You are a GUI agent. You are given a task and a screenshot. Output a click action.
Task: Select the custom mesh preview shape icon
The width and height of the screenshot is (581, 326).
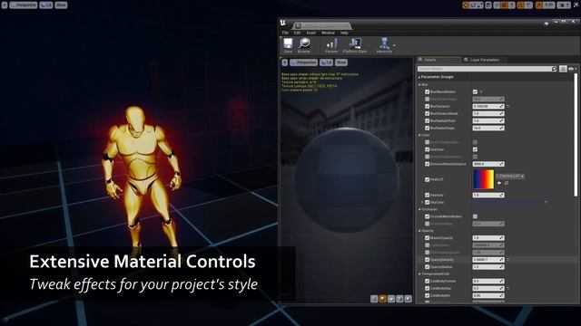click(409, 299)
